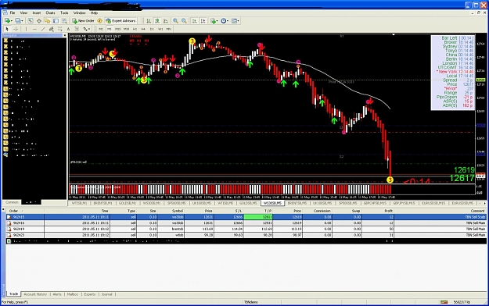Select the crosshair tool
Screen dimensions: 489x306
16,29
